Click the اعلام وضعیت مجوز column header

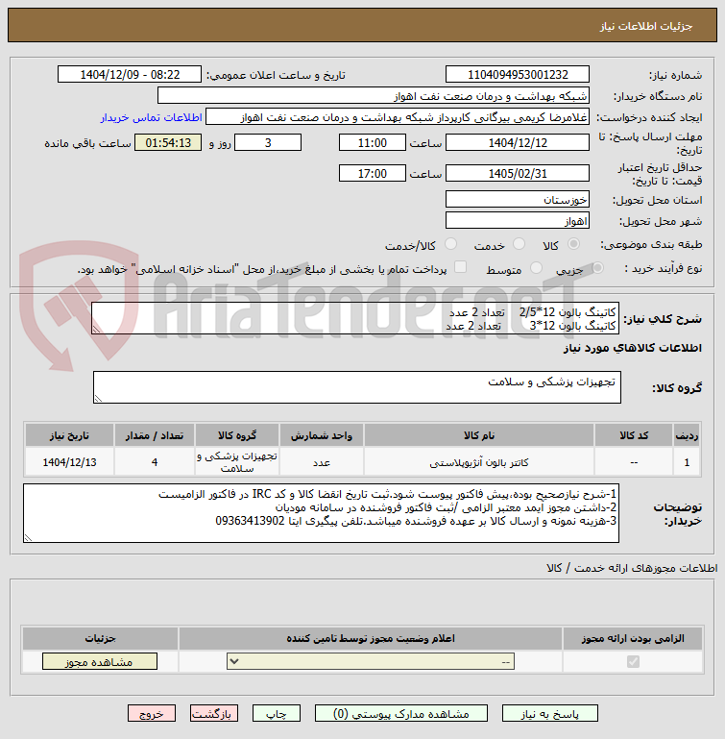[x=371, y=638]
